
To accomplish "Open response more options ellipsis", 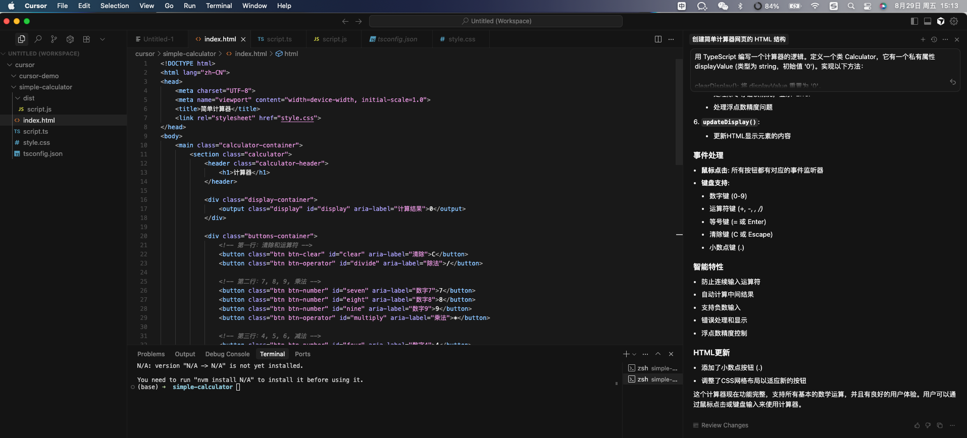I will coord(952,425).
